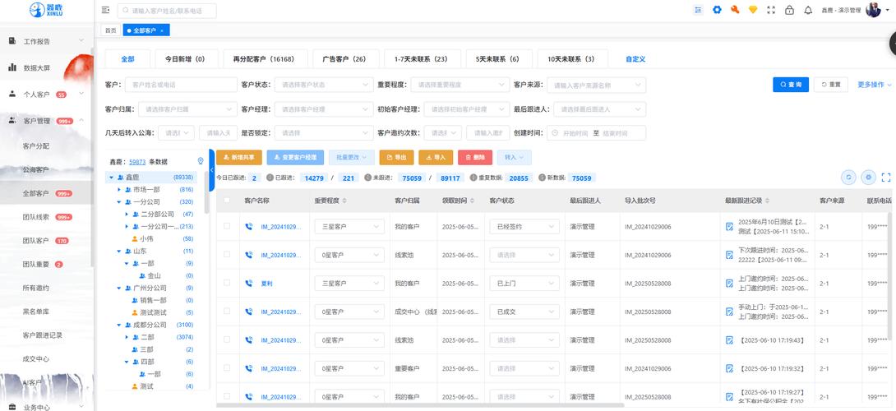Open 客户状态 filter dropdown
Screen dimensions: 896x411
click(x=323, y=85)
